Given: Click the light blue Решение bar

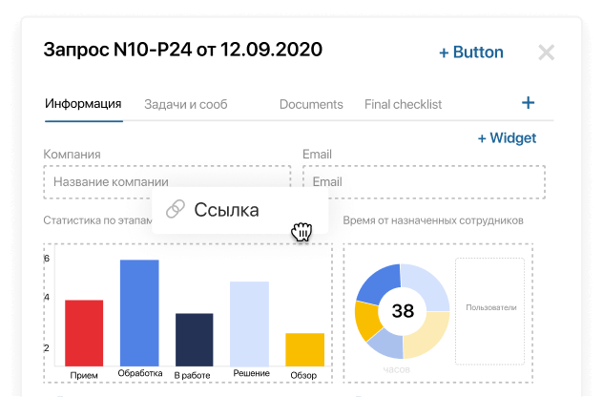Looking at the screenshot, I should pos(249,323).
